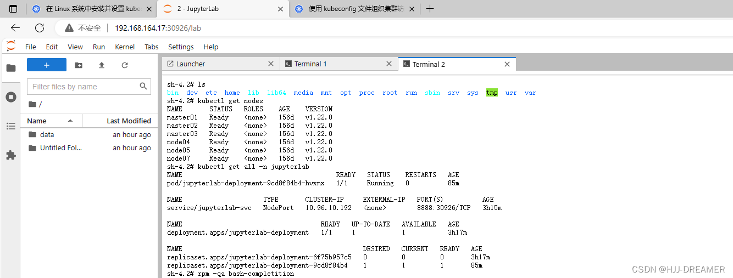Click the not-secure warning icon
Viewport: 733px width, 278px height.
69,28
